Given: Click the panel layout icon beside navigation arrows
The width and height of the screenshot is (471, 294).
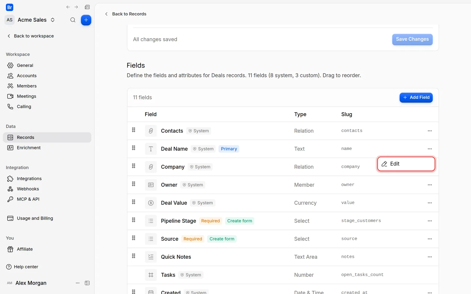Looking at the screenshot, I should pos(87,7).
